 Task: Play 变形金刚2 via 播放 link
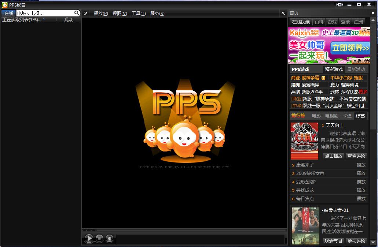click(361, 182)
